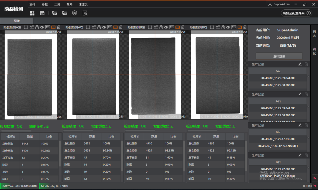Click the save disk icon in toolbar
This screenshot has width=318, height=190.
42,13
